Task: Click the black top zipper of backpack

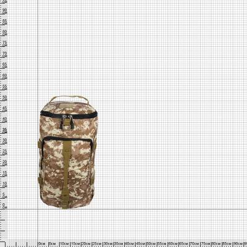Action: coord(69,115)
